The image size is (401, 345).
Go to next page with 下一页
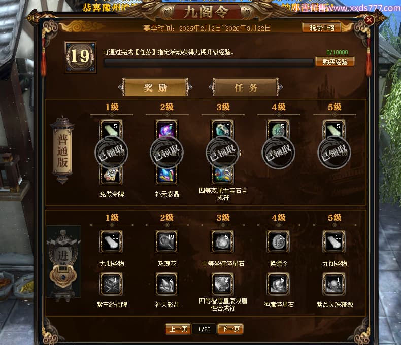[230, 329]
